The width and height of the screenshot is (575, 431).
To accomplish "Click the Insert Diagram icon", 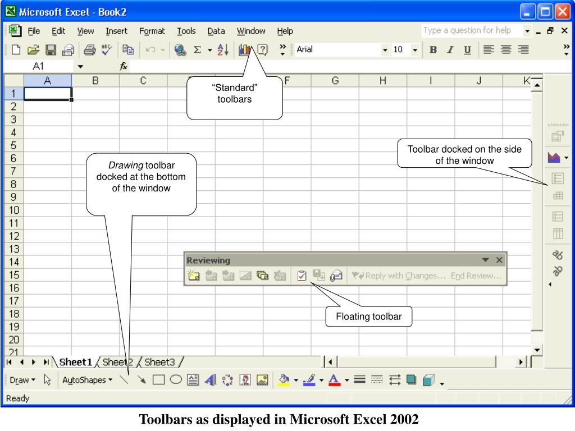I will click(227, 380).
